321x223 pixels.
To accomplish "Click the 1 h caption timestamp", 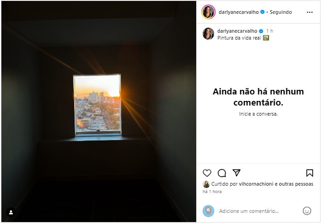I will [x=269, y=31].
